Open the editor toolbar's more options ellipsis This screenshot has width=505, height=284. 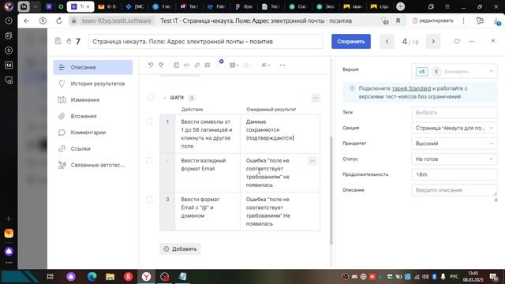tap(282, 65)
